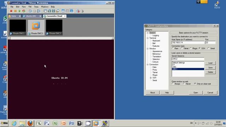
Task: Open Excel from the taskbar
Action: (55, 123)
